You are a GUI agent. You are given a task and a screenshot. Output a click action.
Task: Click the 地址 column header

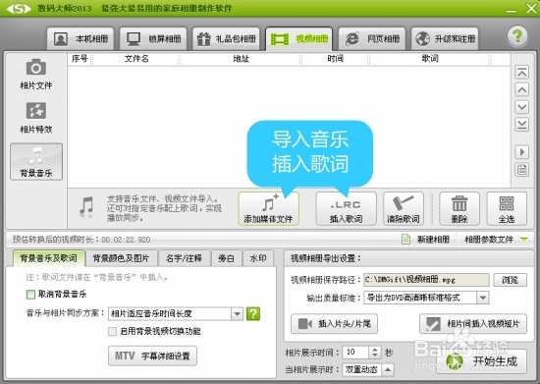241,59
